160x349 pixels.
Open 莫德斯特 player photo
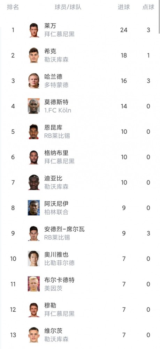pyautogui.click(x=34, y=106)
